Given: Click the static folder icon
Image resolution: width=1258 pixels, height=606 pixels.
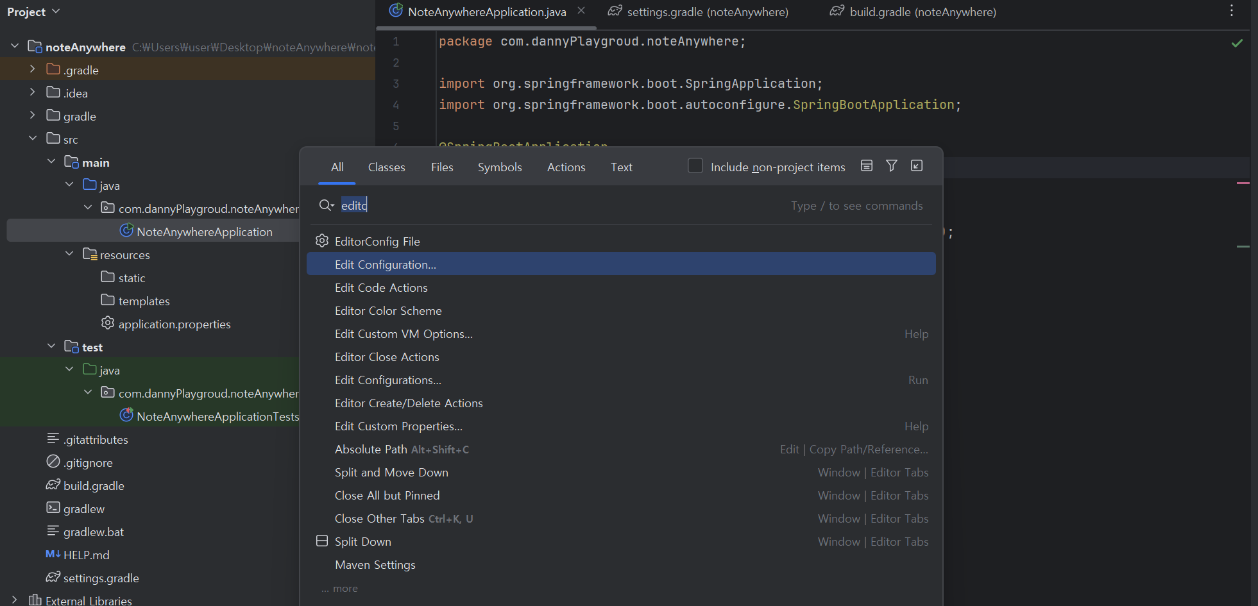Looking at the screenshot, I should coord(108,277).
